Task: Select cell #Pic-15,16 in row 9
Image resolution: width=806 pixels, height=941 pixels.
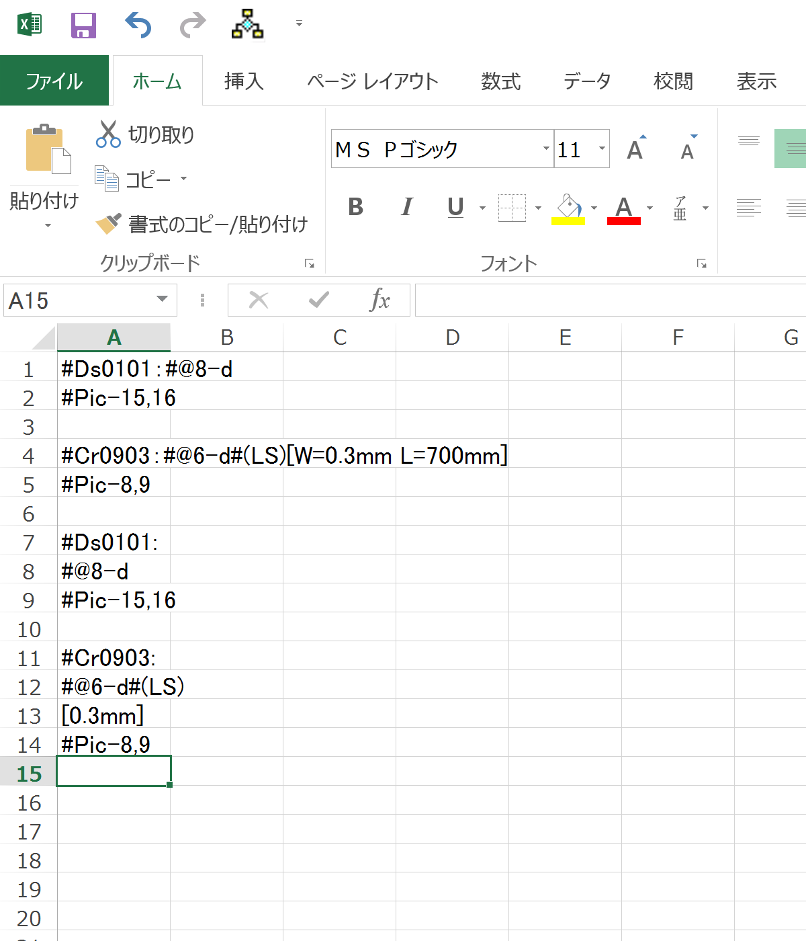Action: tap(114, 600)
